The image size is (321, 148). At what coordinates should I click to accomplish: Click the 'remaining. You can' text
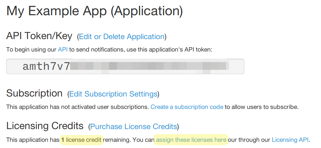(128, 140)
